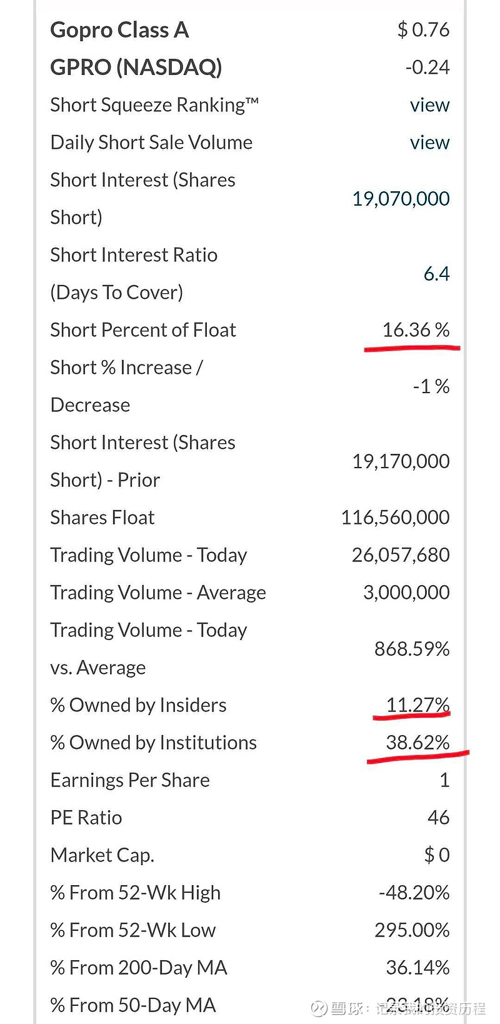The width and height of the screenshot is (500, 1024).
Task: Click the Xueqiu snowball watermark logo
Action: (x=319, y=1008)
